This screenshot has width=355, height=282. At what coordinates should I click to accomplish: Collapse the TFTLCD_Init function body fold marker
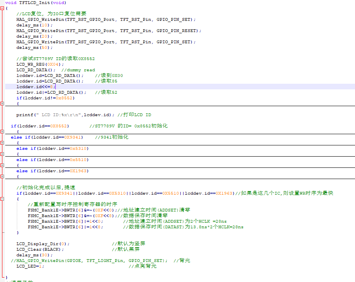click(x=2, y=8)
